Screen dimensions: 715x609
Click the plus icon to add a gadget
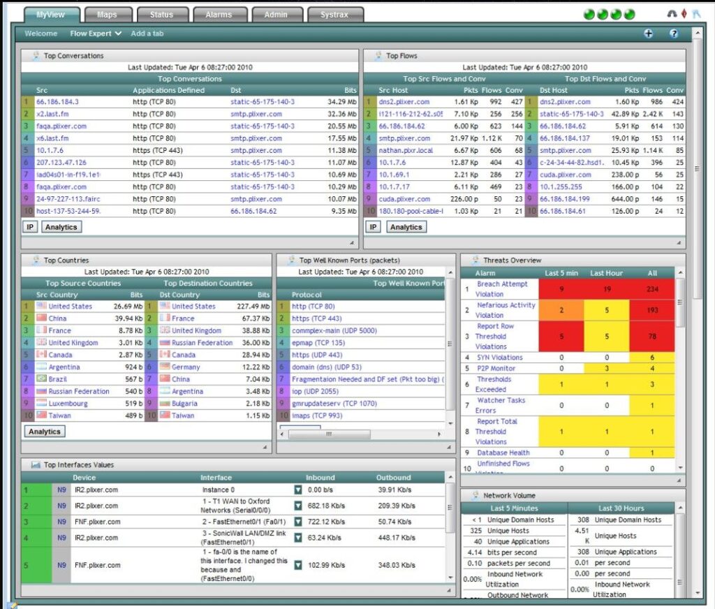(x=649, y=34)
